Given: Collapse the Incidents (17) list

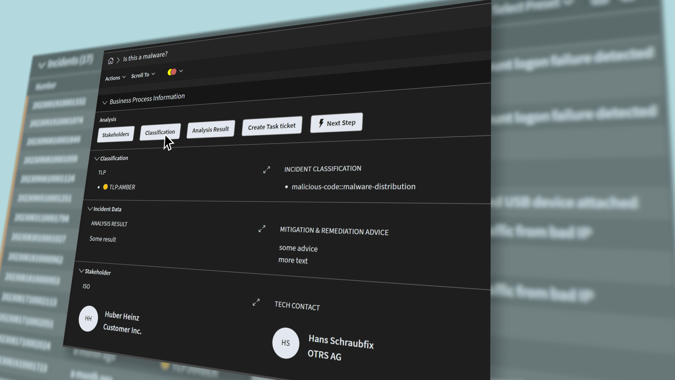Looking at the screenshot, I should (41, 65).
